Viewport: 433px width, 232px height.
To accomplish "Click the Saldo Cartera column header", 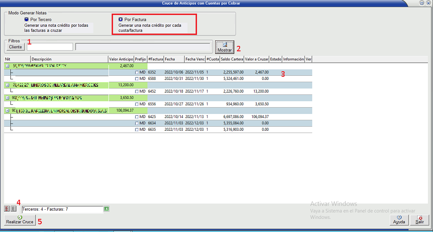I will pyautogui.click(x=231, y=59).
